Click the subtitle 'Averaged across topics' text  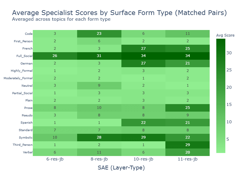(61, 19)
